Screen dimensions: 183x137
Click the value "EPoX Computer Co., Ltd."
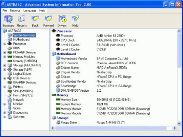point(112,59)
